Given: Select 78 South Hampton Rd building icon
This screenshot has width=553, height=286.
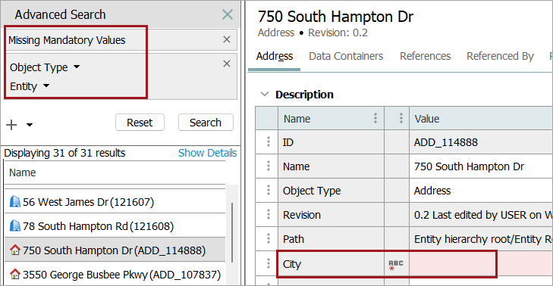Looking at the screenshot, I should (15, 225).
